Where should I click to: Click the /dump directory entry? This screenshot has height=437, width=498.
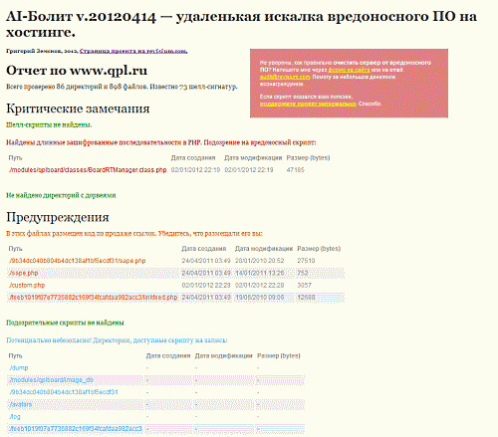18,367
